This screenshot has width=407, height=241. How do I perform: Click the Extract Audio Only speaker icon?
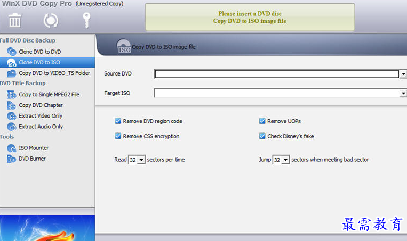11,127
